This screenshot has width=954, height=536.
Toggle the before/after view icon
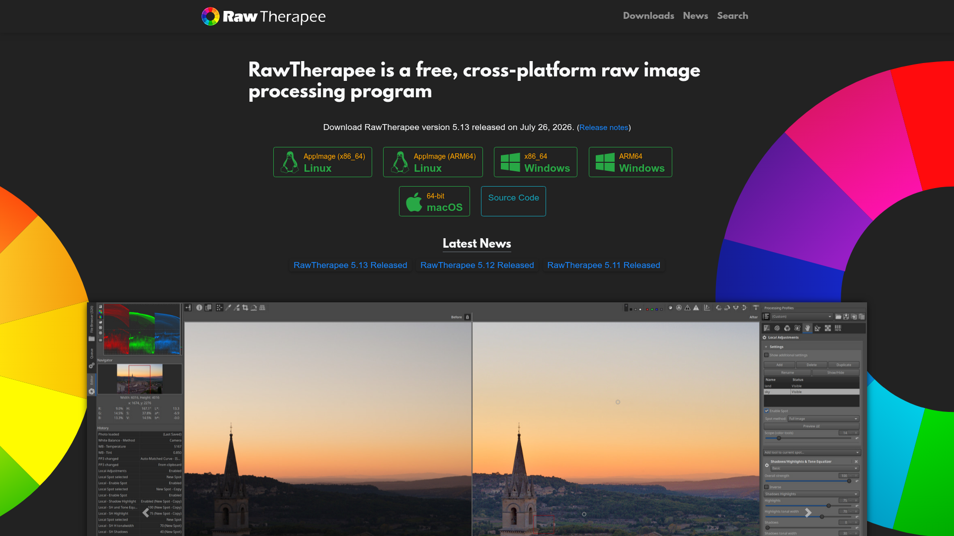208,308
